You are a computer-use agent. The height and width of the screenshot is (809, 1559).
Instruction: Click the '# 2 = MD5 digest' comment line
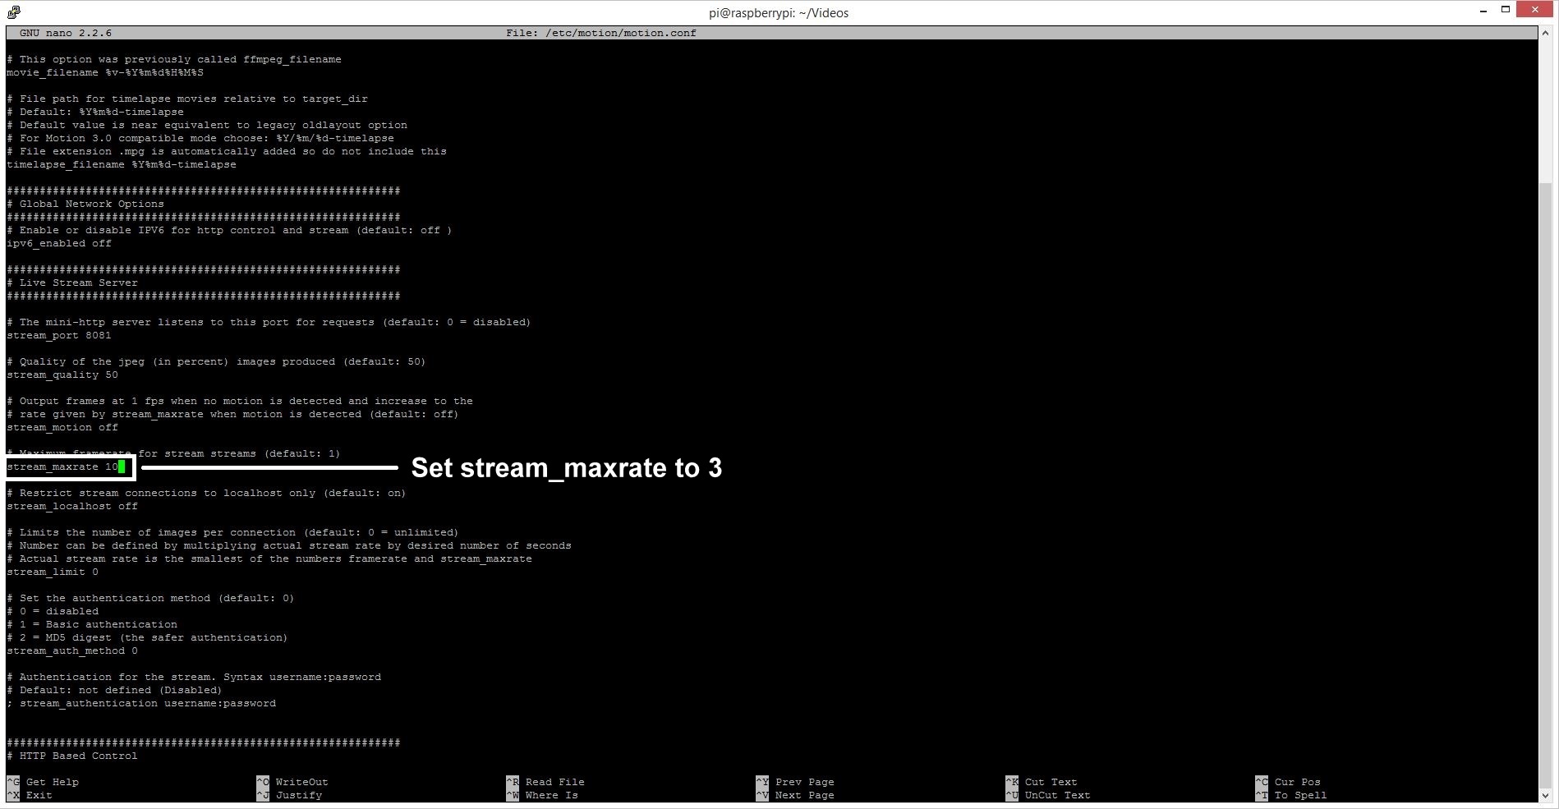(147, 637)
